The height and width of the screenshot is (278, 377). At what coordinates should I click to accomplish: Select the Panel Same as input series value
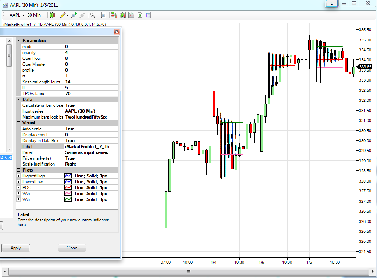point(91,152)
